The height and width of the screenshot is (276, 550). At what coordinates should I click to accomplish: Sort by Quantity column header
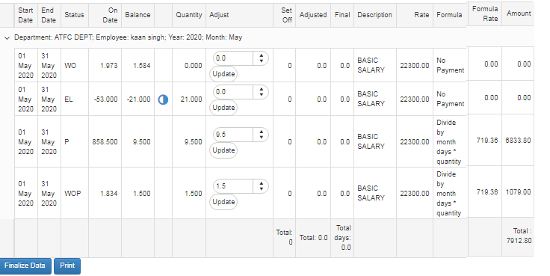(x=189, y=15)
